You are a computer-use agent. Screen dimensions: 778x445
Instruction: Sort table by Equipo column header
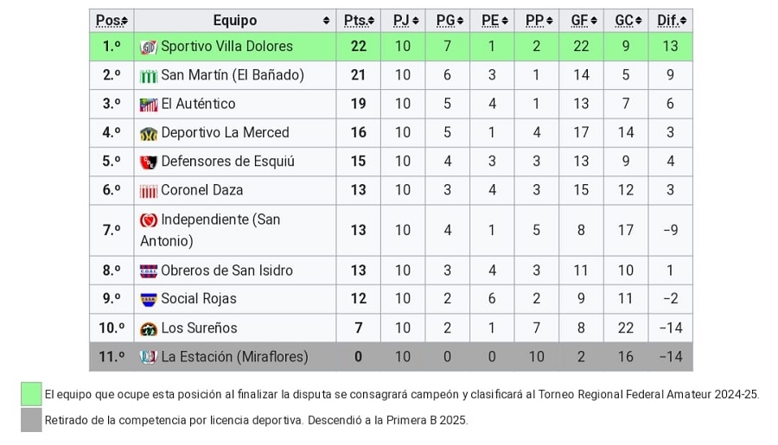[x=234, y=21]
